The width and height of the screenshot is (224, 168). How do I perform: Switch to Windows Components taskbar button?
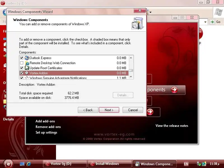(155, 164)
